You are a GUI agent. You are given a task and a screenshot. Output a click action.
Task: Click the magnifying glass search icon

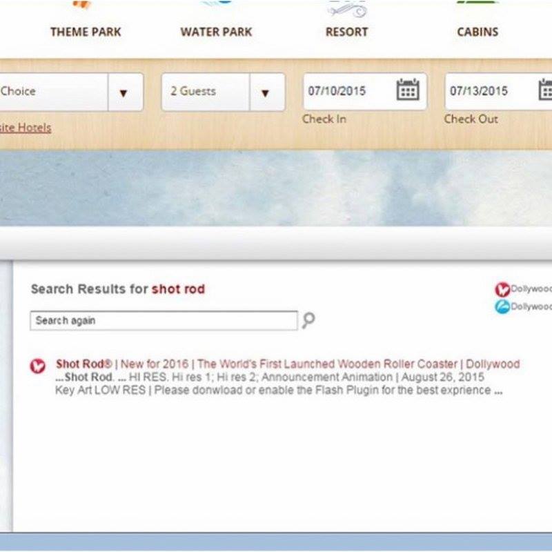point(308,320)
